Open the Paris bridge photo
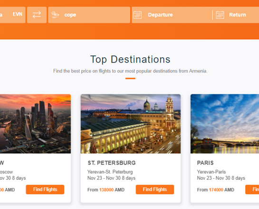This screenshot has width=259, height=209. tap(225, 124)
